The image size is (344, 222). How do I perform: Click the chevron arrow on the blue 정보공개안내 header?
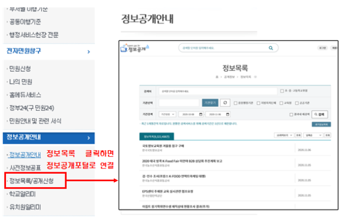[x=89, y=138]
